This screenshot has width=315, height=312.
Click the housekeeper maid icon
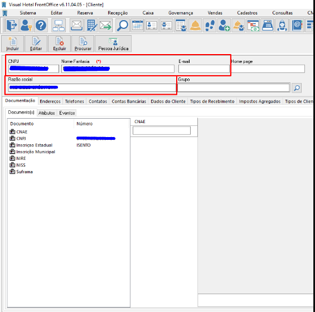282,25
